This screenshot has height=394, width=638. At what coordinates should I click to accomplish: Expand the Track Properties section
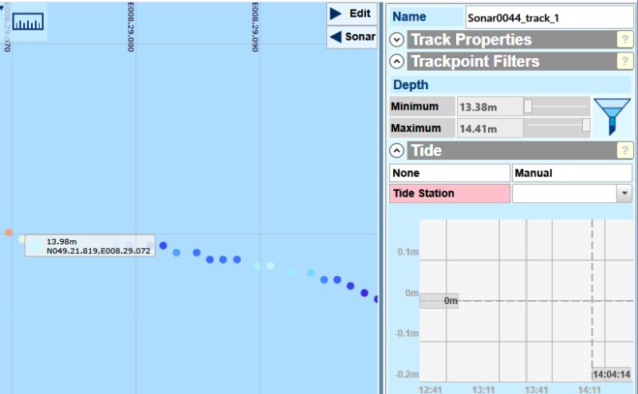(x=397, y=40)
